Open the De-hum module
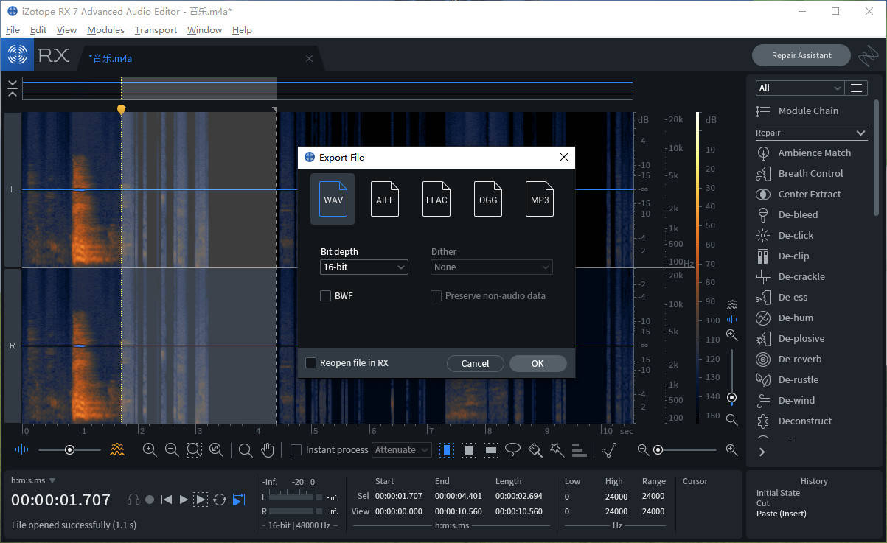Screen dimensions: 887x543 click(796, 318)
